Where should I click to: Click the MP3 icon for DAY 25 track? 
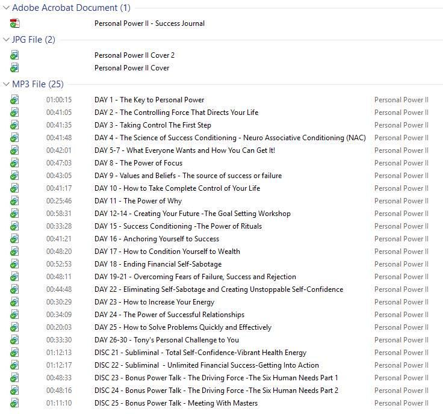pyautogui.click(x=14, y=327)
